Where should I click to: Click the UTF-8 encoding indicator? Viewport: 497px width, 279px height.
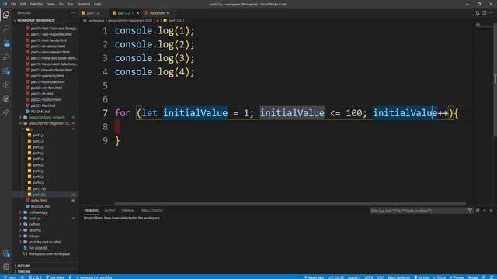[369, 277]
